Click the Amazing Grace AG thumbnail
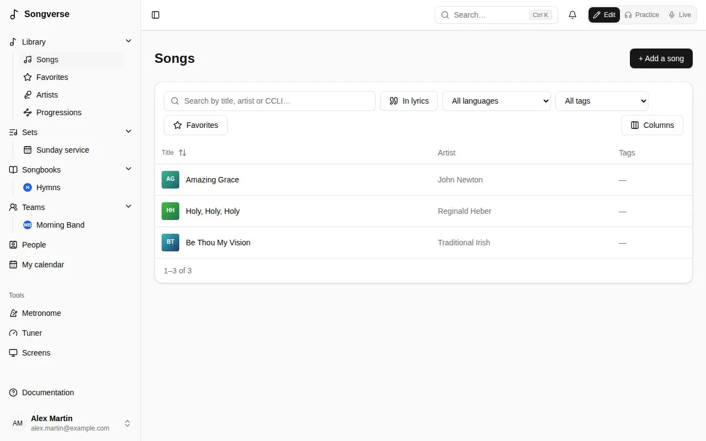This screenshot has height=441, width=706. pyautogui.click(x=170, y=180)
